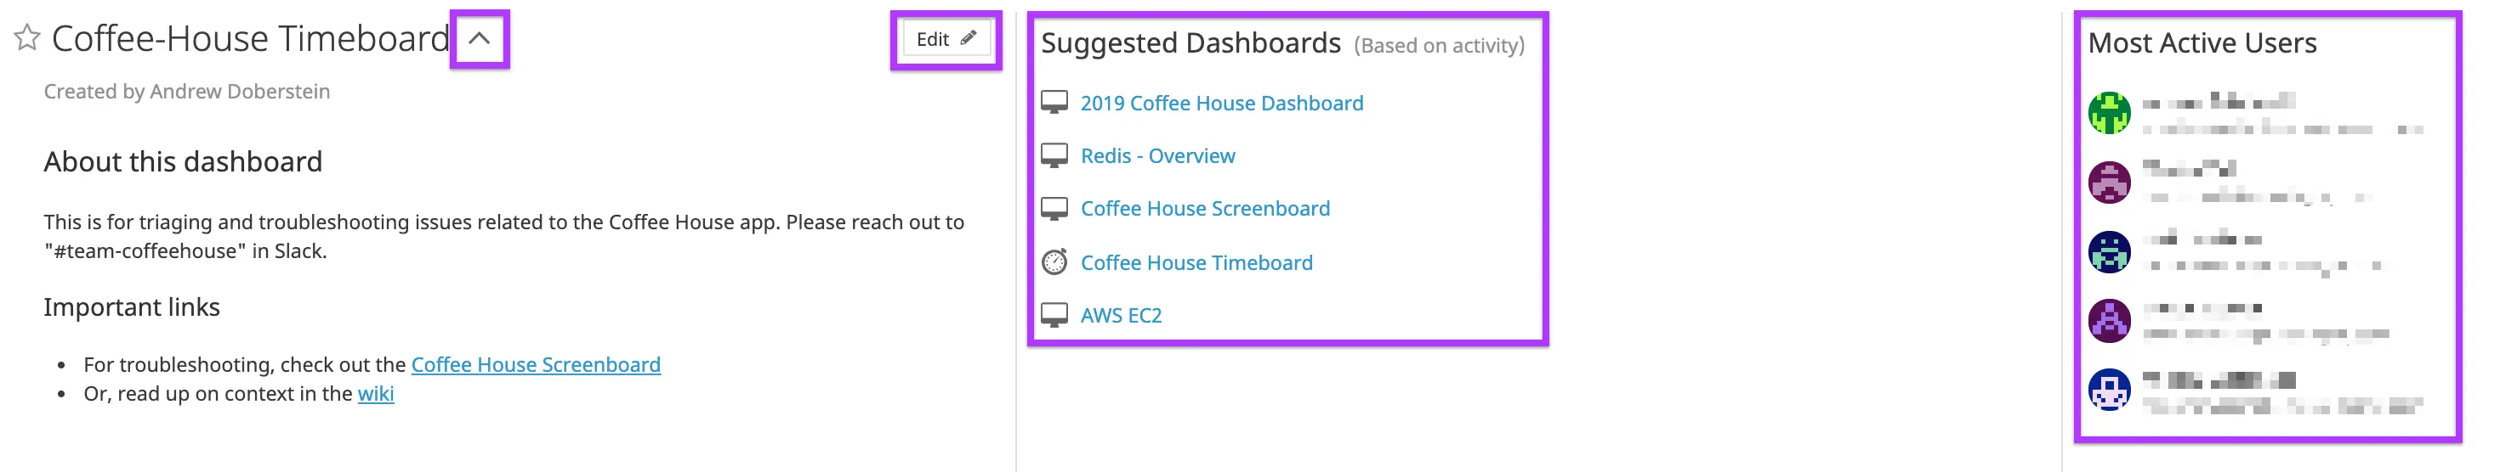The image size is (2500, 472).
Task: Click the Edit button with pencil
Action: click(946, 39)
